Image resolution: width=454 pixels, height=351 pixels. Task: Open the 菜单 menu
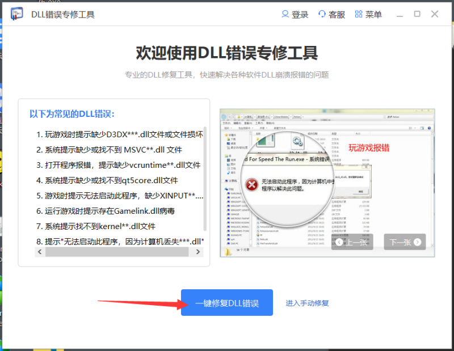[368, 14]
